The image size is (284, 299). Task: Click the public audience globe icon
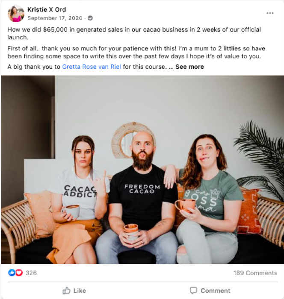tap(90, 18)
